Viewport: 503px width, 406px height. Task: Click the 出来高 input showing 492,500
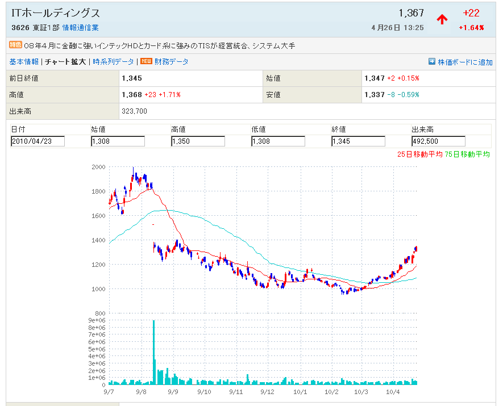coord(438,141)
